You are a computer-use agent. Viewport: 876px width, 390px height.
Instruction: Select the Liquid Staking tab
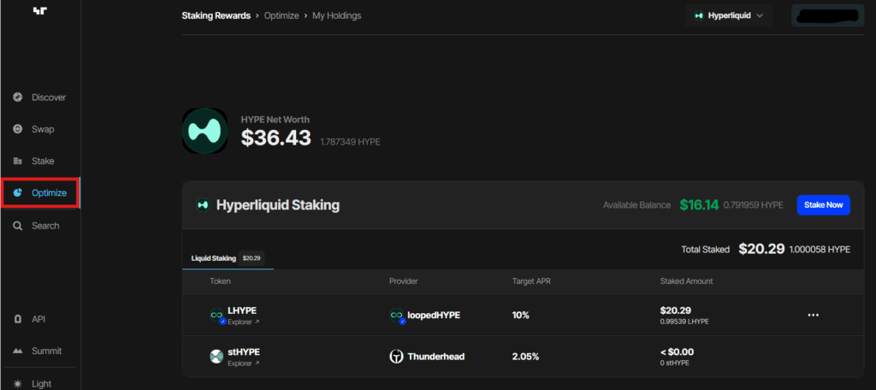tap(228, 258)
